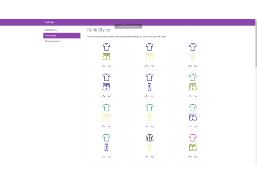Click purple tee above the purple shorts
Viewport: 257px width, 183px height.
point(106,77)
